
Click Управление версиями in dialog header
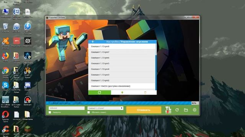134,41
